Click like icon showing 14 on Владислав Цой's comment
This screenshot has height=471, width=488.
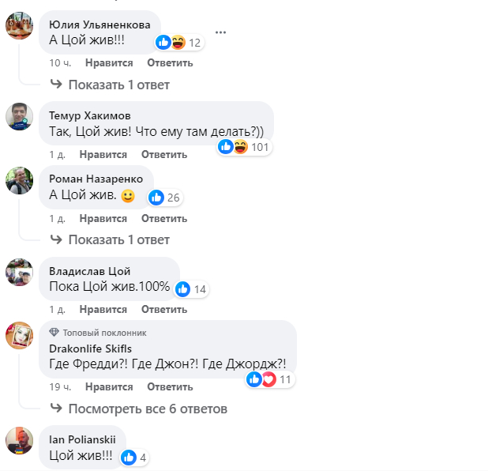click(192, 289)
